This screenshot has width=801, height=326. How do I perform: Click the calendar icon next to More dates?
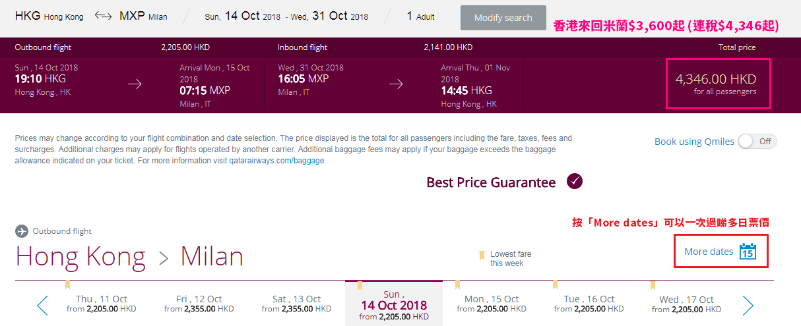(x=748, y=251)
